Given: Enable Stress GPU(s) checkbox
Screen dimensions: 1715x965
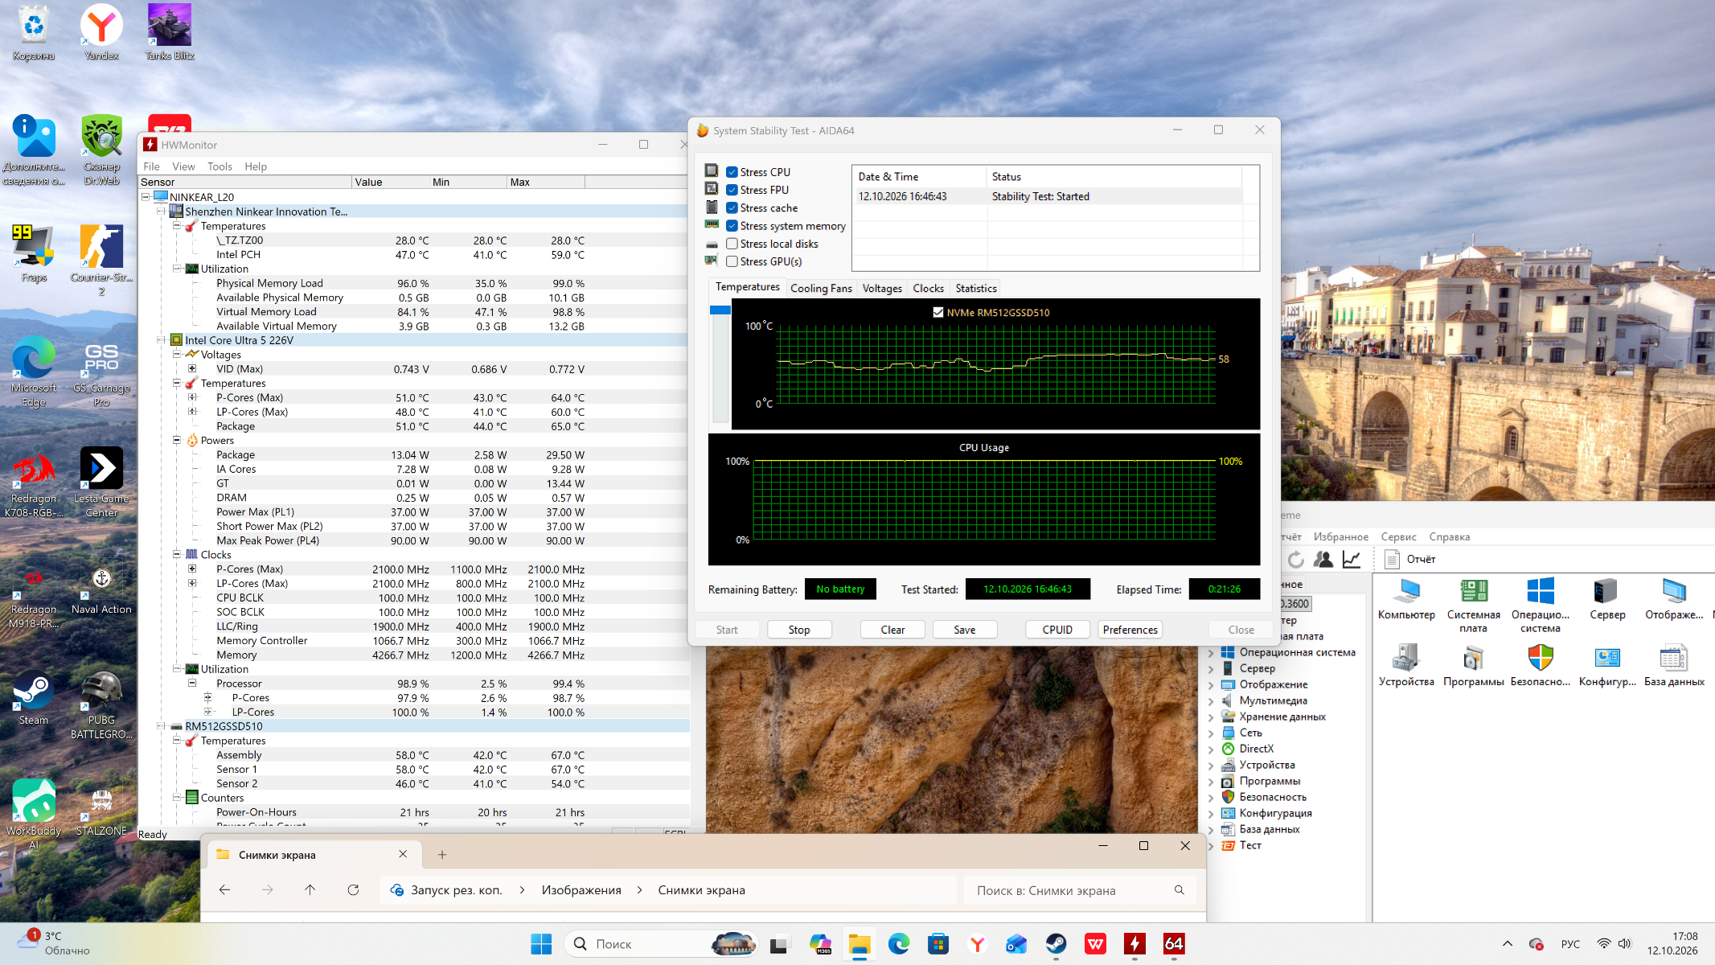Looking at the screenshot, I should pyautogui.click(x=732, y=261).
